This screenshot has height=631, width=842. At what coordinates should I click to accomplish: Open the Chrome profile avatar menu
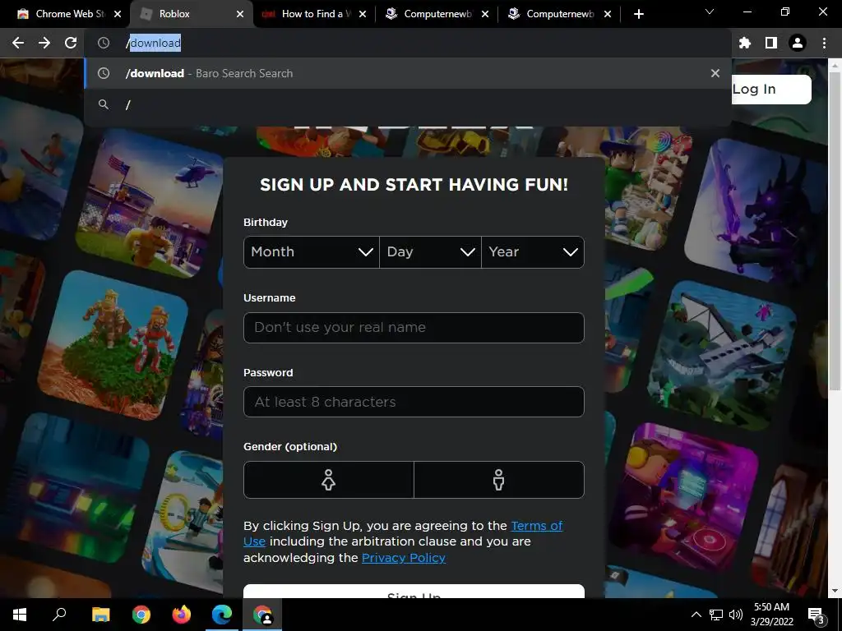coord(798,43)
